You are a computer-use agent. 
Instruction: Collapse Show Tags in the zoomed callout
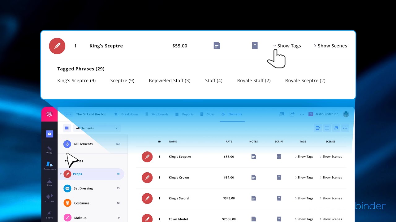tap(287, 46)
